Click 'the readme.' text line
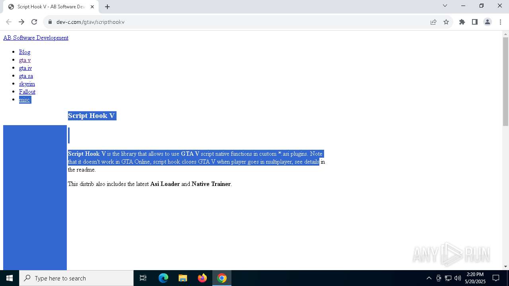This screenshot has height=286, width=509. click(82, 170)
